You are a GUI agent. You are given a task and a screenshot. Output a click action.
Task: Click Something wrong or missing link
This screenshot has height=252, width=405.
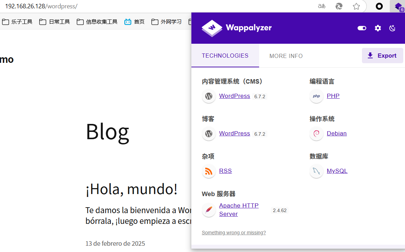tap(234, 233)
